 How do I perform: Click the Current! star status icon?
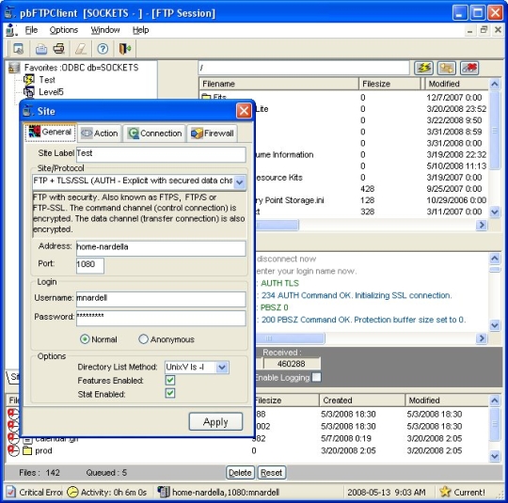[446, 492]
